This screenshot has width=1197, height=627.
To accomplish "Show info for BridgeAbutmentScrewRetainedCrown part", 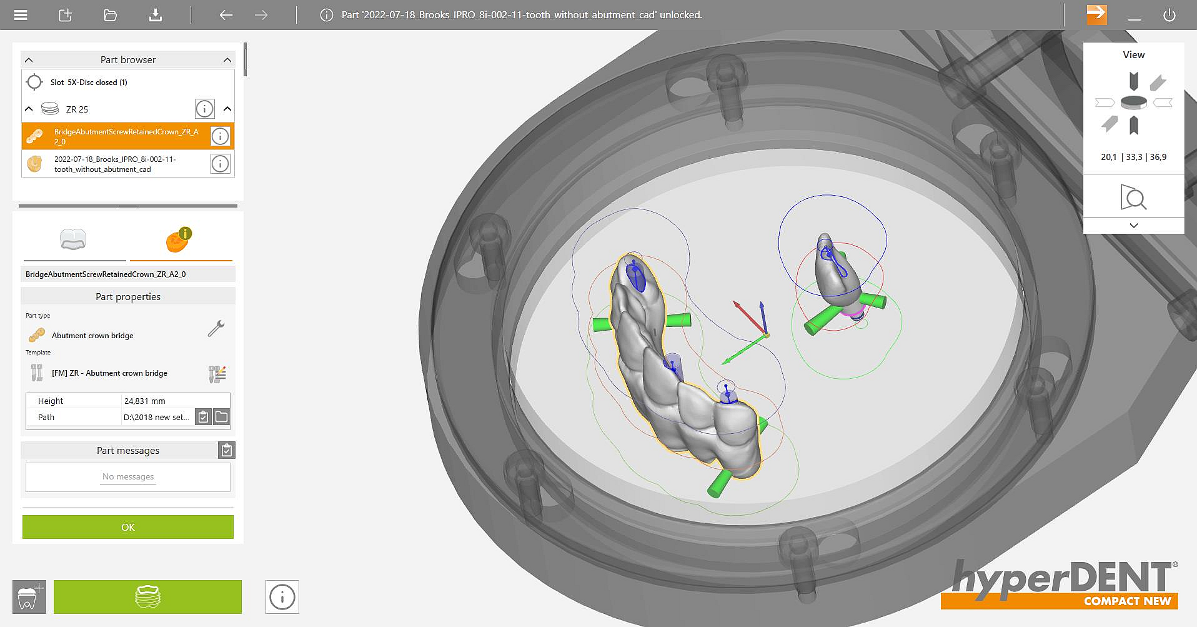I will [x=220, y=136].
